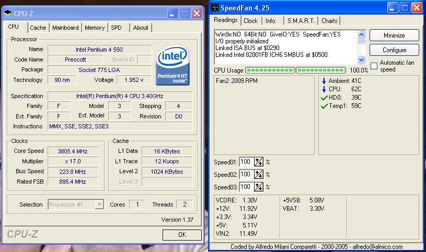Click the first CPU Usage progress bar
This screenshot has height=252, width=426.
pos(270,70)
